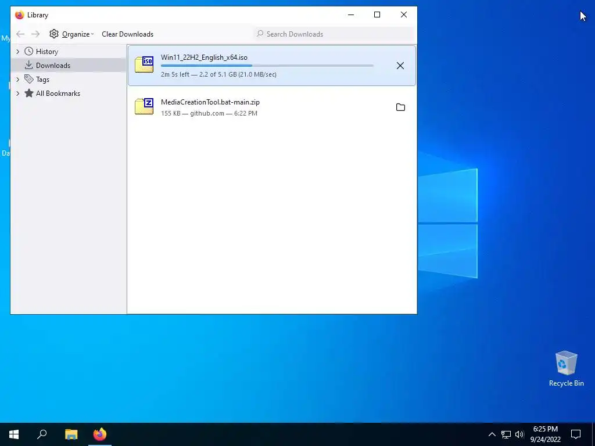Minimize the Library window

351,15
